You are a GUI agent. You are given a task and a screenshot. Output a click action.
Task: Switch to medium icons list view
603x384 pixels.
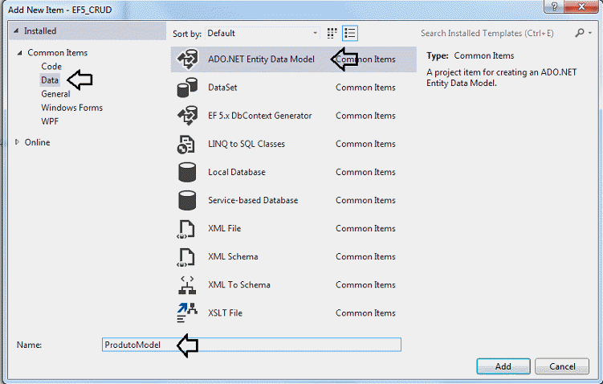350,34
